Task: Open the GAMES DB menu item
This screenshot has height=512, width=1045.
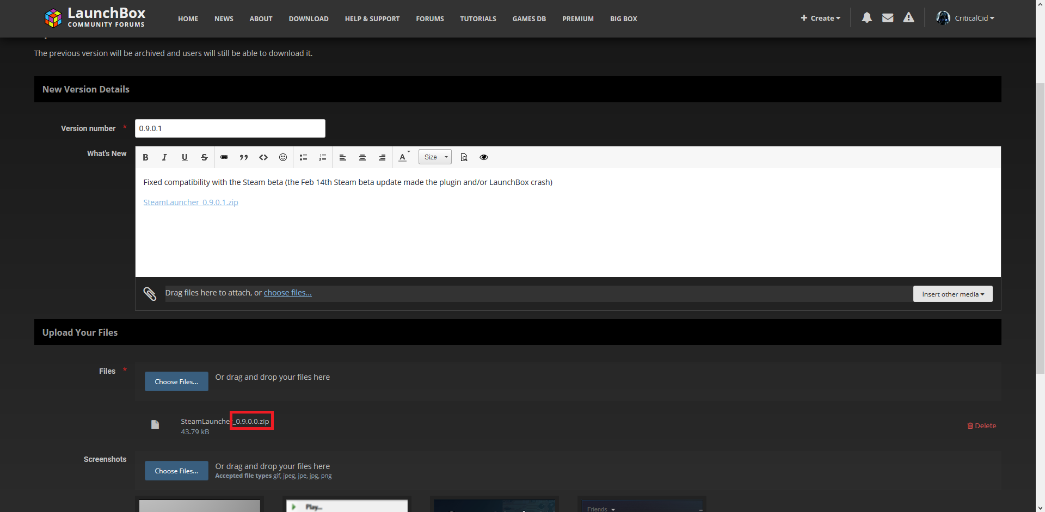Action: pos(529,18)
